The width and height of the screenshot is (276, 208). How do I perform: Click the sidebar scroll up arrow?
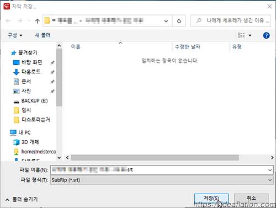click(59, 45)
